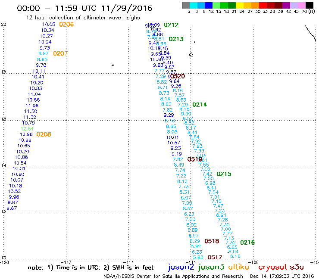Viewport: 319px width, 280px height.
Task: Click the 7.32 value beside 0216
Action: point(231,243)
